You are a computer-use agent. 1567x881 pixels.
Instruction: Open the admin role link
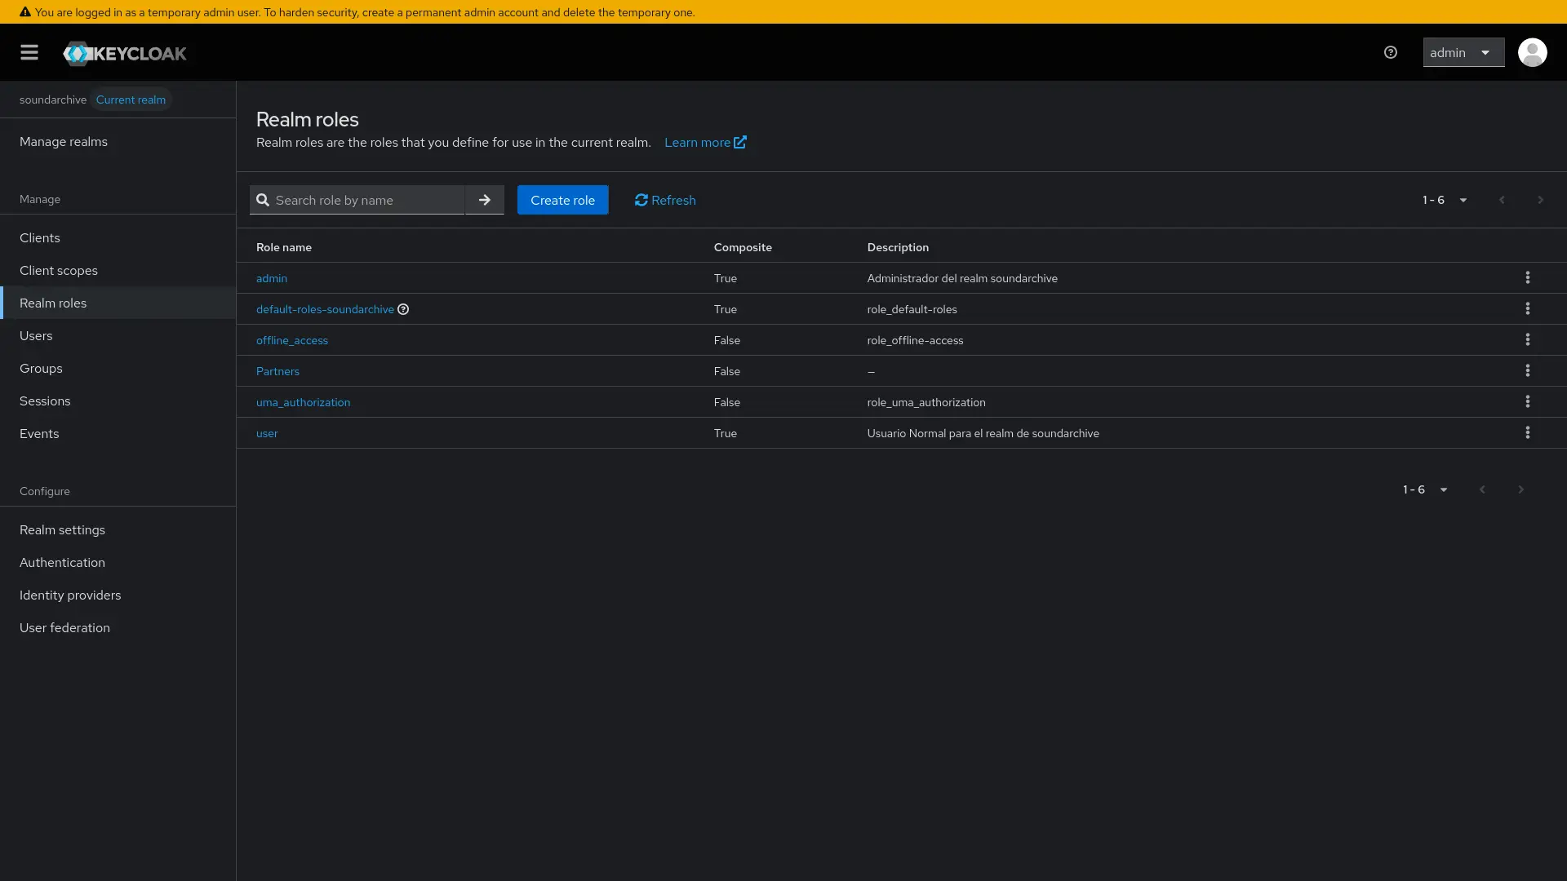pyautogui.click(x=272, y=278)
